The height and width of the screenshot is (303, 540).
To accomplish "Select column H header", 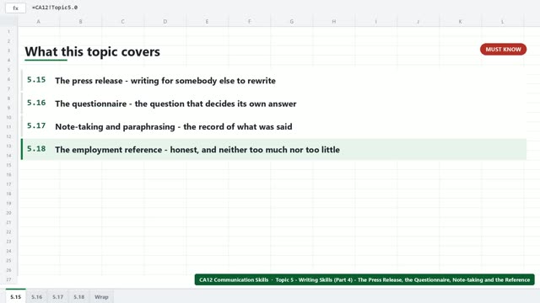I will point(334,21).
